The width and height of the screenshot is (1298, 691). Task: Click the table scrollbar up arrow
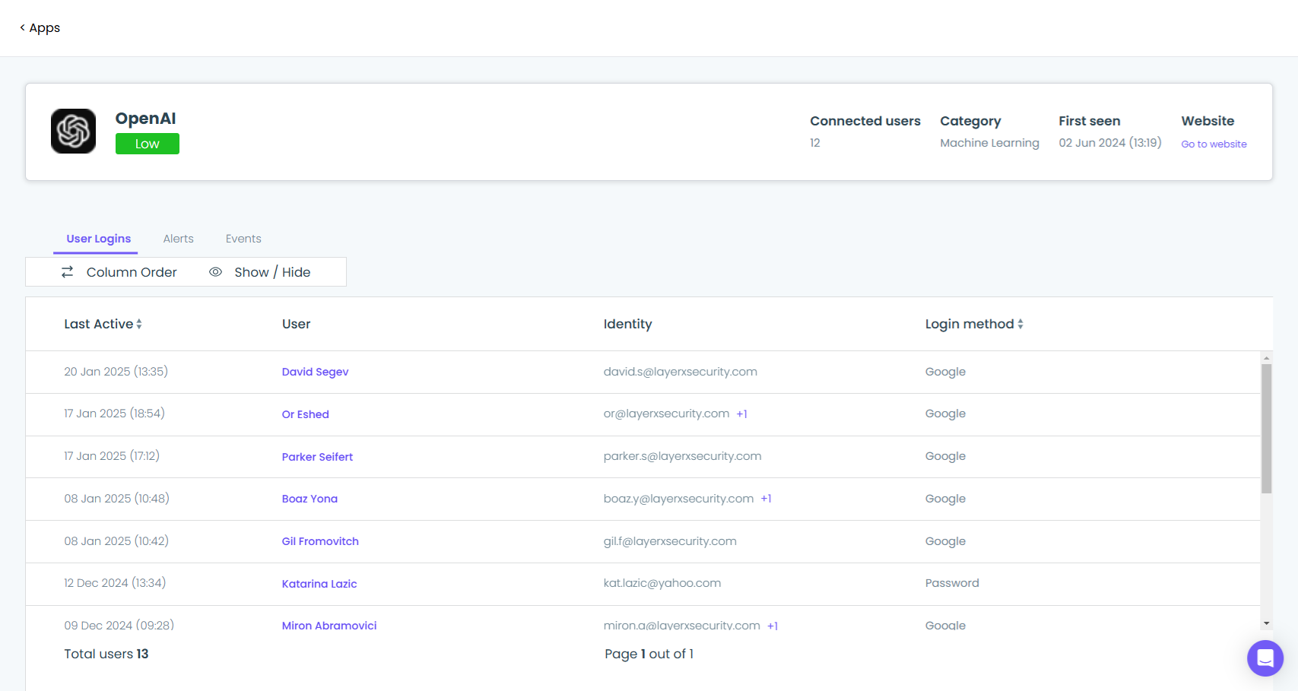tap(1266, 357)
